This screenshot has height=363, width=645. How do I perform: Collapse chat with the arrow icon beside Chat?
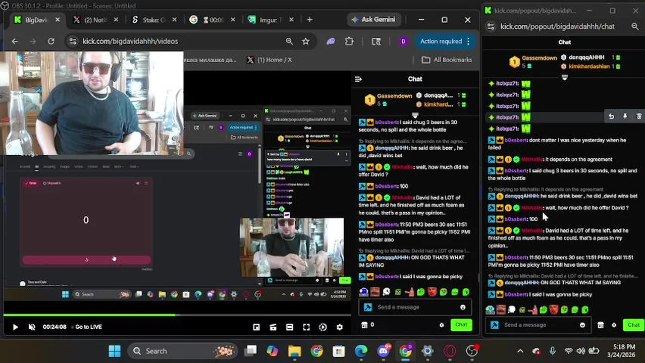[358, 79]
